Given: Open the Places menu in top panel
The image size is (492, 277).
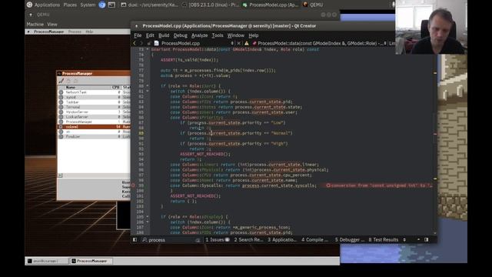Looking at the screenshot, I should (70, 5).
